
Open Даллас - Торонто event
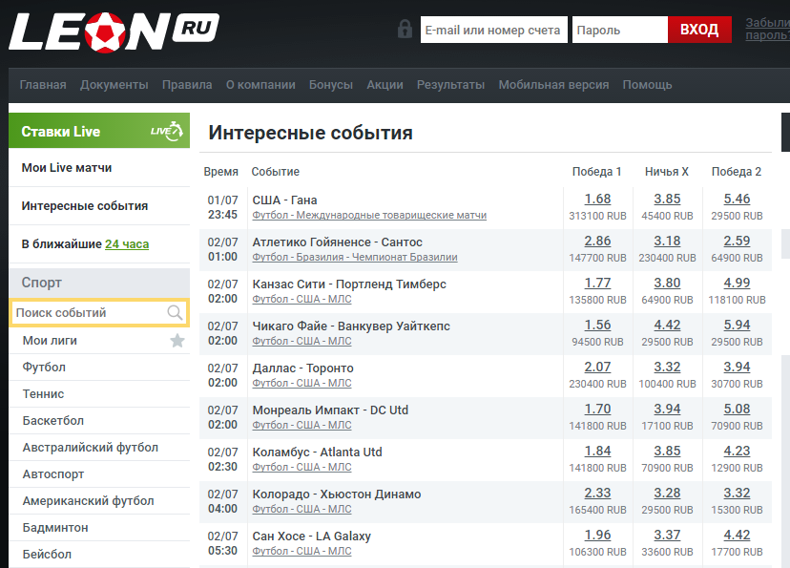(302, 368)
